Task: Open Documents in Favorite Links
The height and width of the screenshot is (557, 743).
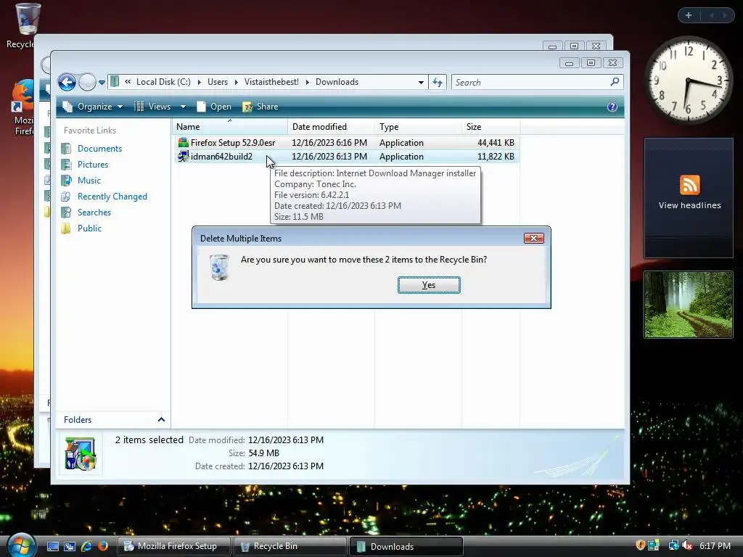Action: click(x=99, y=149)
